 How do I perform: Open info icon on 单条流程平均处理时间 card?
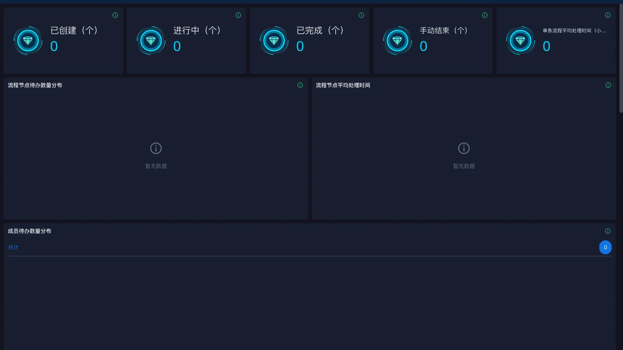(607, 15)
